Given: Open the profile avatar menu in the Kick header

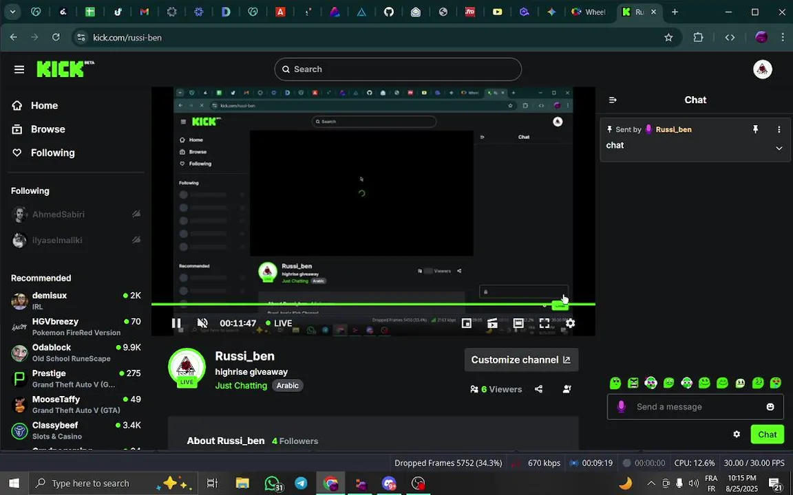Looking at the screenshot, I should [x=762, y=69].
